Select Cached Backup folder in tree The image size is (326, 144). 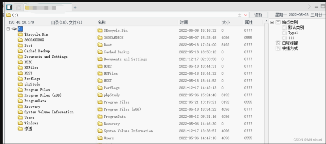[x=37, y=51]
